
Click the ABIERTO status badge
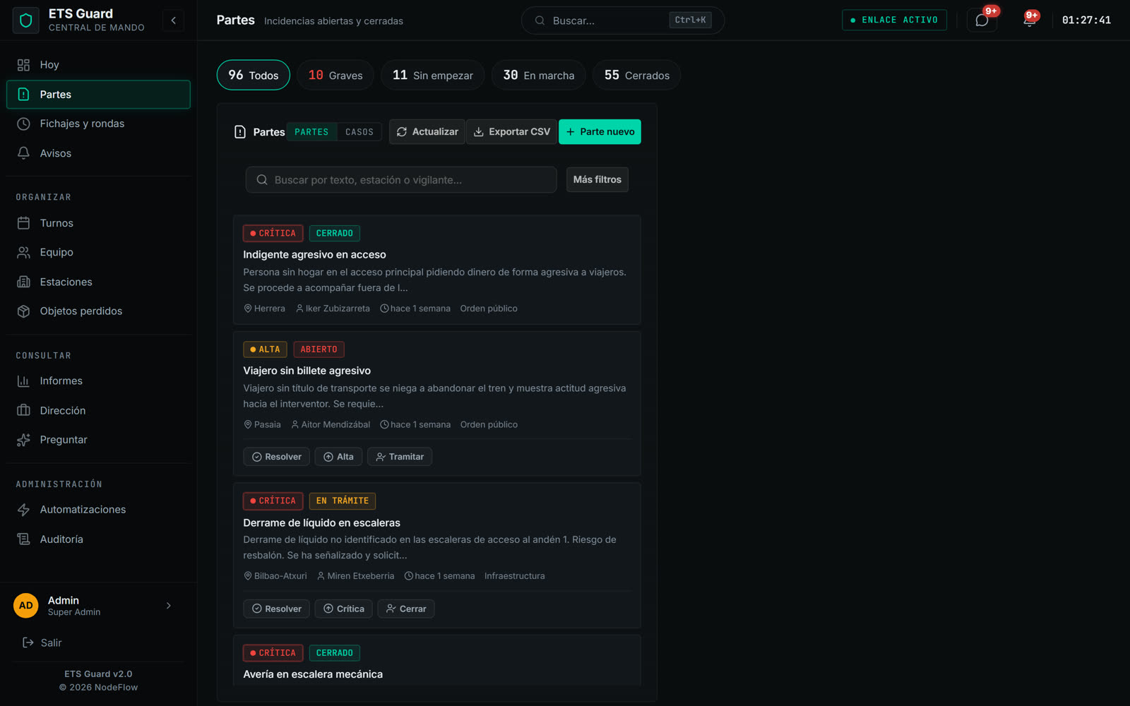click(x=319, y=349)
